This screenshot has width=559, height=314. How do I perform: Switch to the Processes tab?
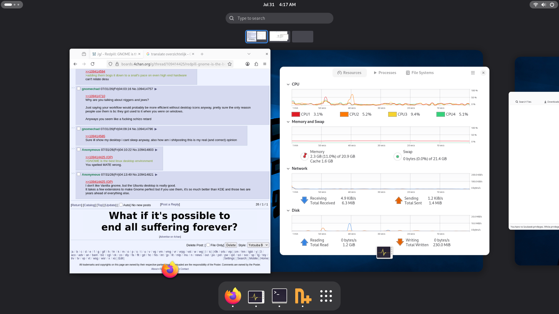385,73
